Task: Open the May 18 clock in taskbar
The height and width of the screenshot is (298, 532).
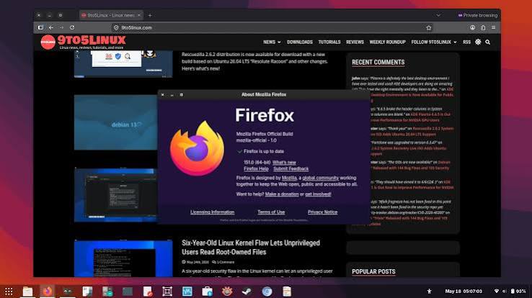Action: point(463,292)
